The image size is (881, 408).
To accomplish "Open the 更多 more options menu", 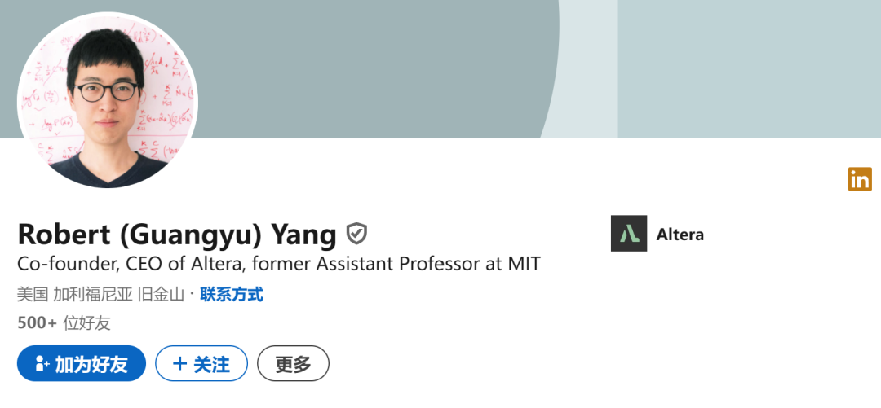I will (293, 364).
